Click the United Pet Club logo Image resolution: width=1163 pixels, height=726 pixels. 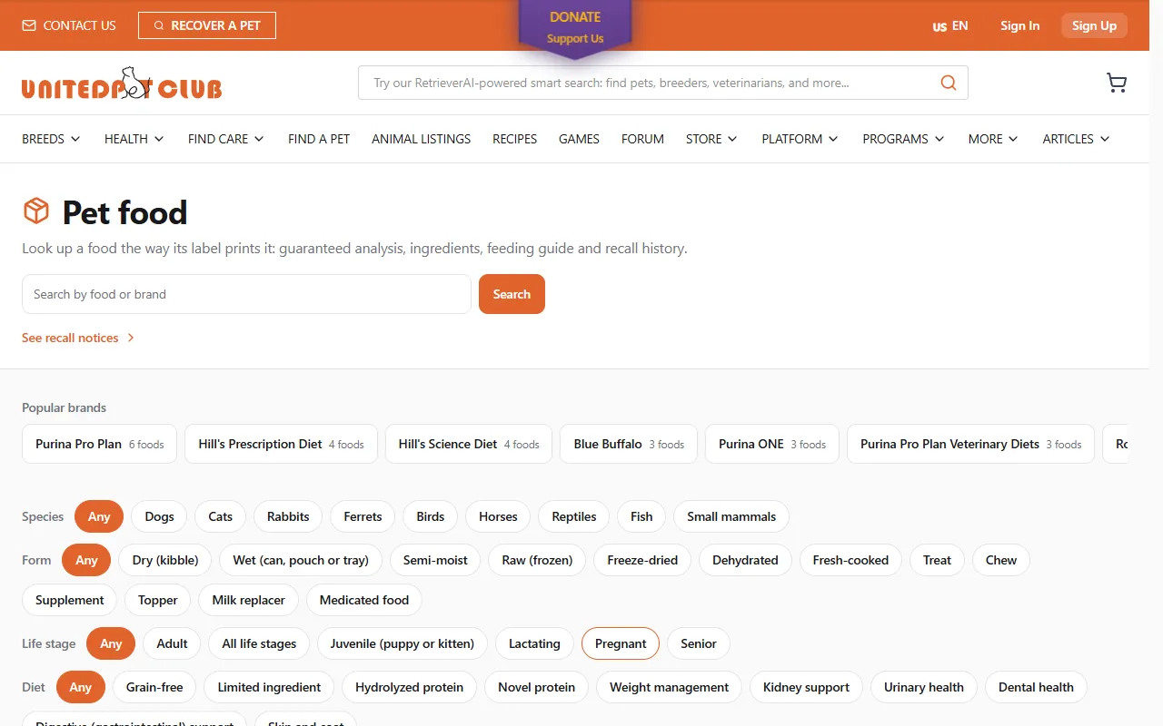click(122, 83)
